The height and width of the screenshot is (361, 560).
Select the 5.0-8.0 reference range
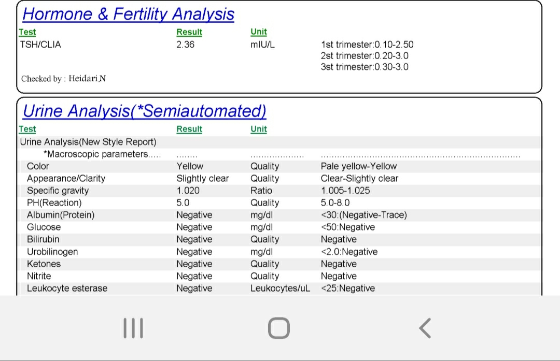335,203
